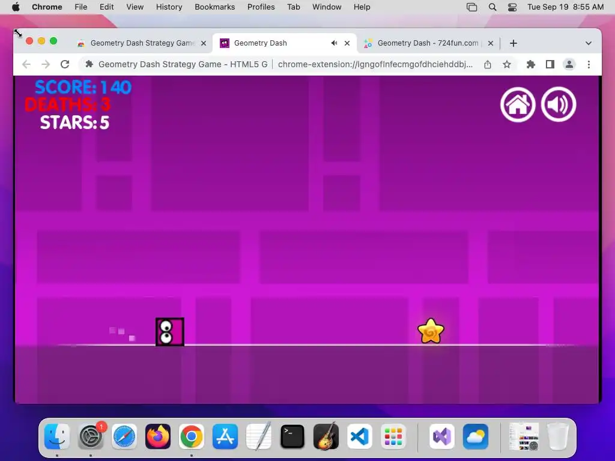
Task: Click the DEATHS: 3 label
Action: [x=67, y=104]
